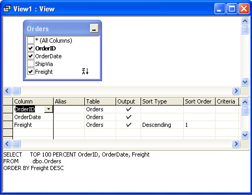This screenshot has height=195, width=252.
Task: Uncheck the OrderID checkbox in Orders
Action: [x=31, y=48]
